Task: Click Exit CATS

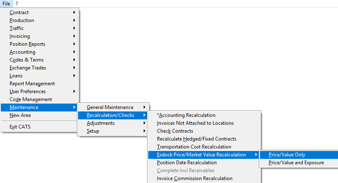Action: point(40,127)
